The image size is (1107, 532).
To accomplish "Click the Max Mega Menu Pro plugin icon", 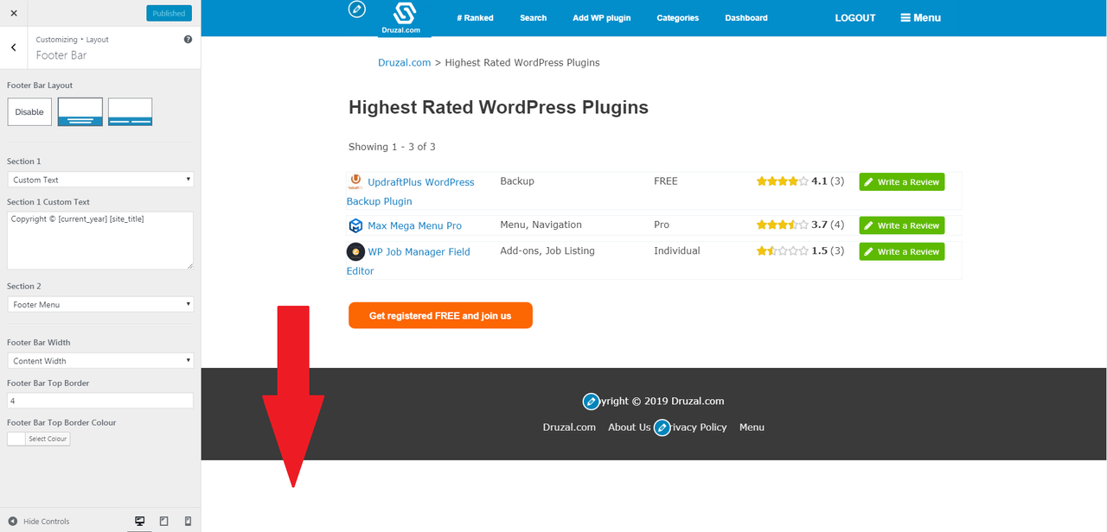I will point(355,225).
